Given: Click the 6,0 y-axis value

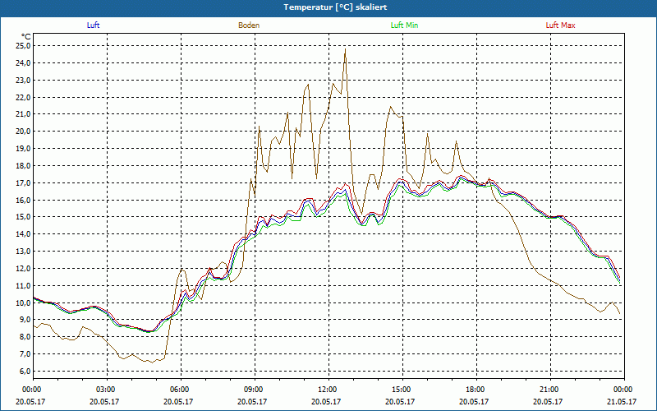Looking at the screenshot, I should pos(25,372).
